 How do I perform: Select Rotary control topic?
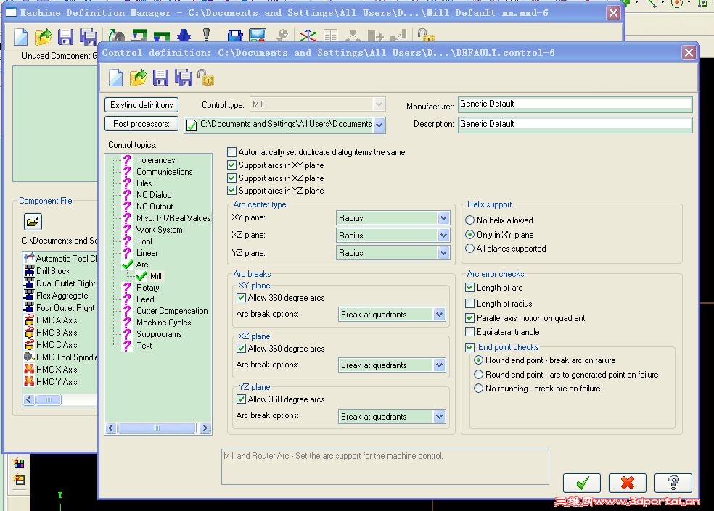[x=147, y=288]
